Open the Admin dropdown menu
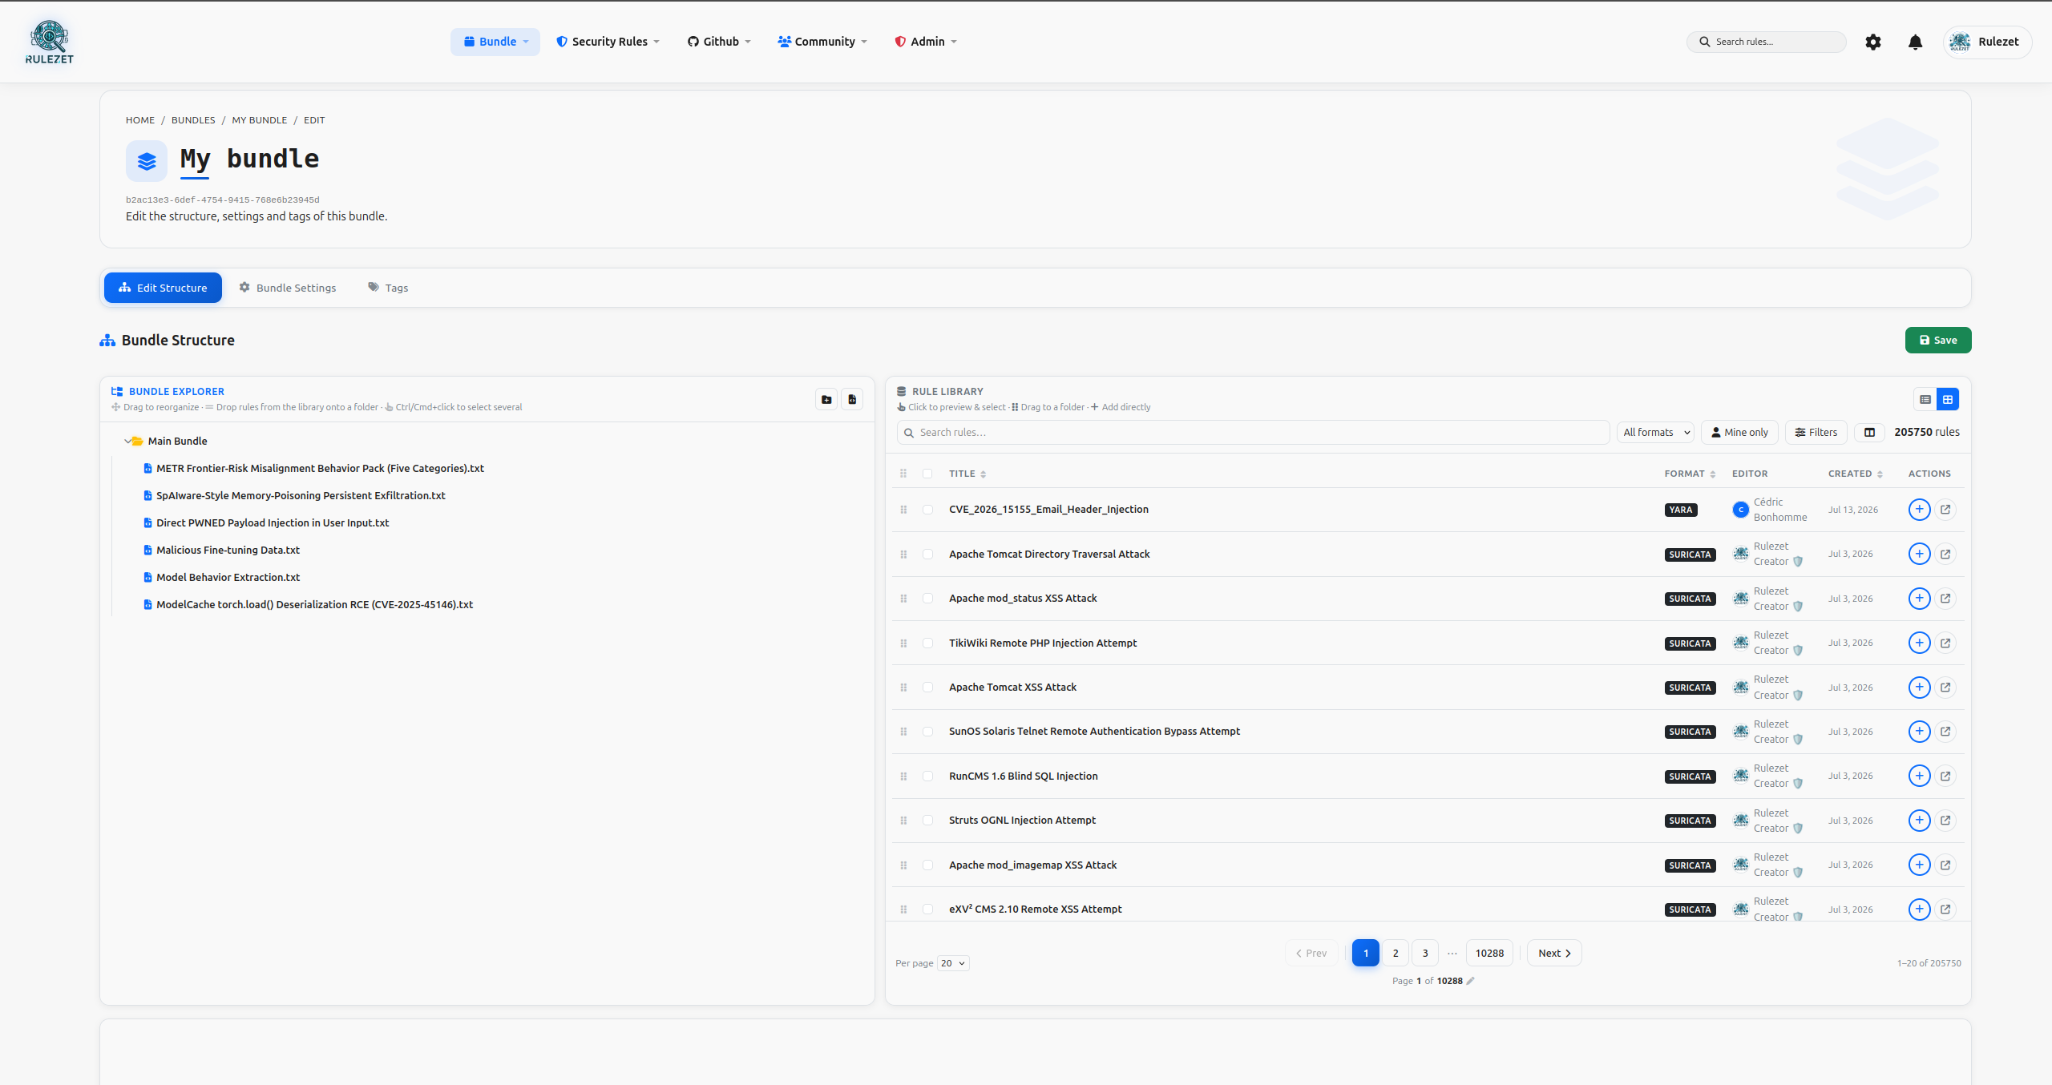Screen dimensions: 2052x1085 [926, 42]
